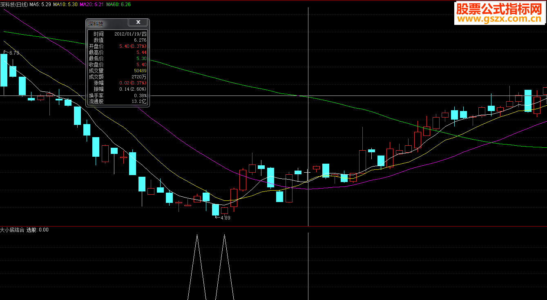Viewport: 547px width, 300px height.
Task: Click the 收盘价 value 5.40
Action: (x=141, y=64)
